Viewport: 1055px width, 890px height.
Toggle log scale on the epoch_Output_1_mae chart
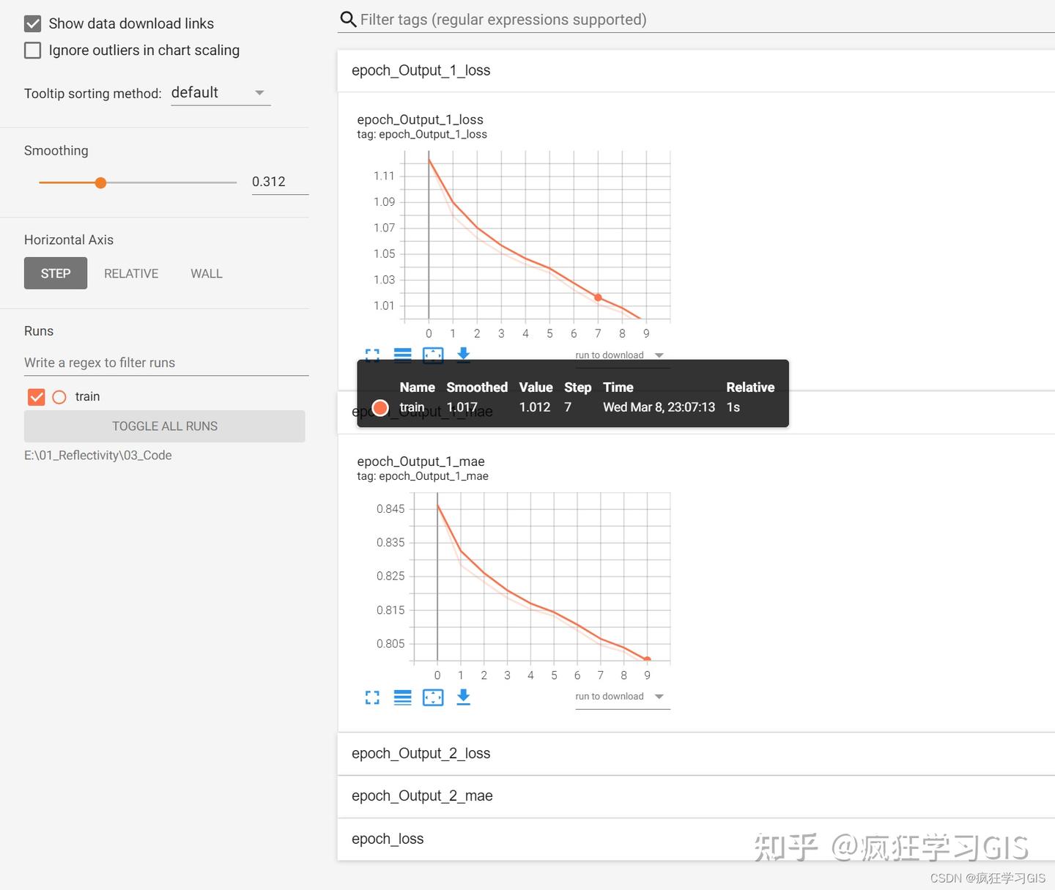tap(403, 697)
